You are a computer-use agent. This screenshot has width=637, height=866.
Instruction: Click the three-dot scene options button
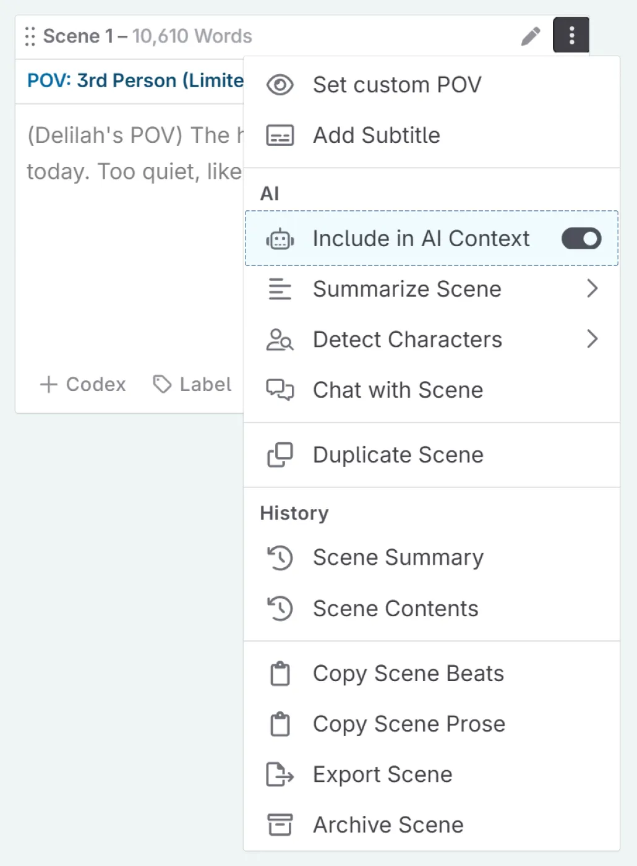pyautogui.click(x=571, y=35)
